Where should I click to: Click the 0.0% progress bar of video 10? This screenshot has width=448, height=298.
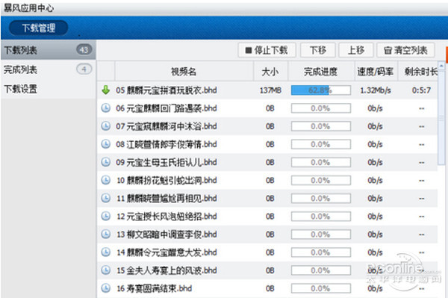(x=321, y=180)
